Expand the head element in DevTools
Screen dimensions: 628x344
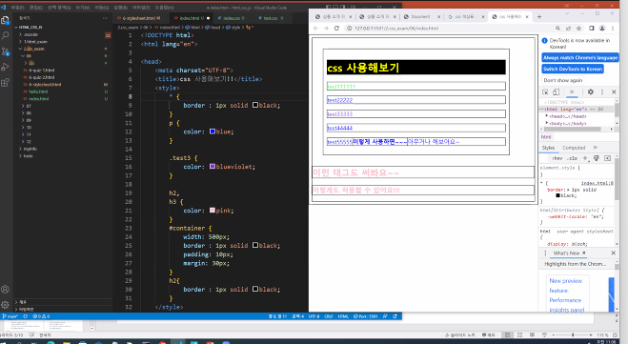coord(547,116)
